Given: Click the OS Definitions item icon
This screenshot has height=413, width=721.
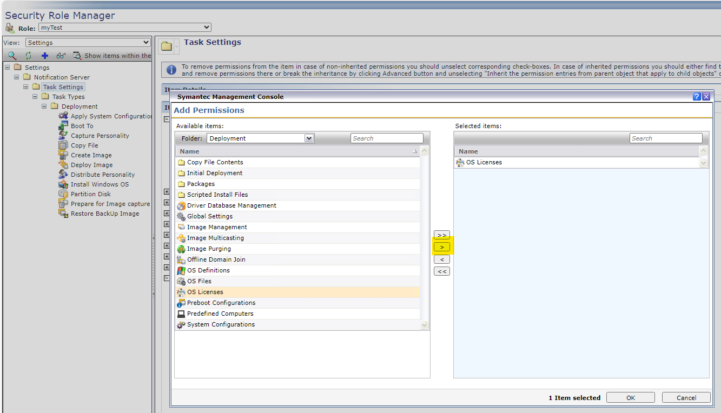Looking at the screenshot, I should (181, 270).
